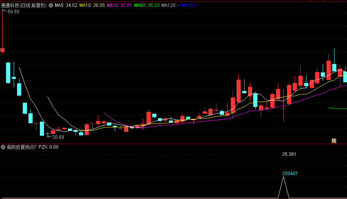347x199 pixels.
Task: Click the MA120: - label
Action: coord(170,5)
